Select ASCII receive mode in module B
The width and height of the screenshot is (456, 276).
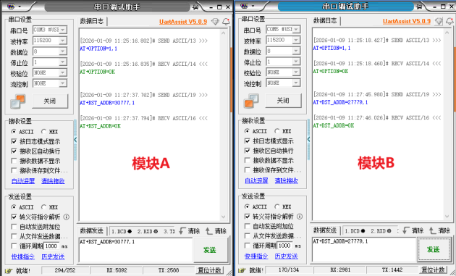pos(247,131)
